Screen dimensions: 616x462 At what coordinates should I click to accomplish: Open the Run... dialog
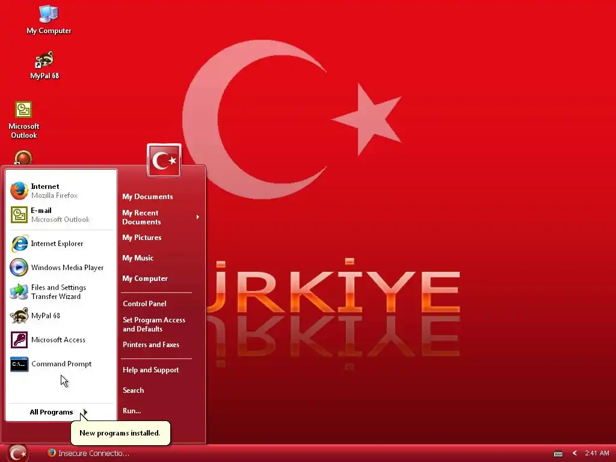pyautogui.click(x=132, y=410)
